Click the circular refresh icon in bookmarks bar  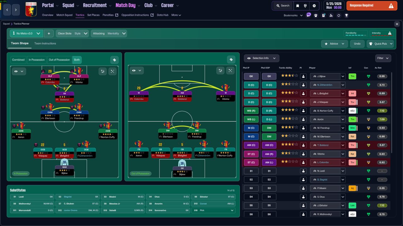(x=339, y=15)
